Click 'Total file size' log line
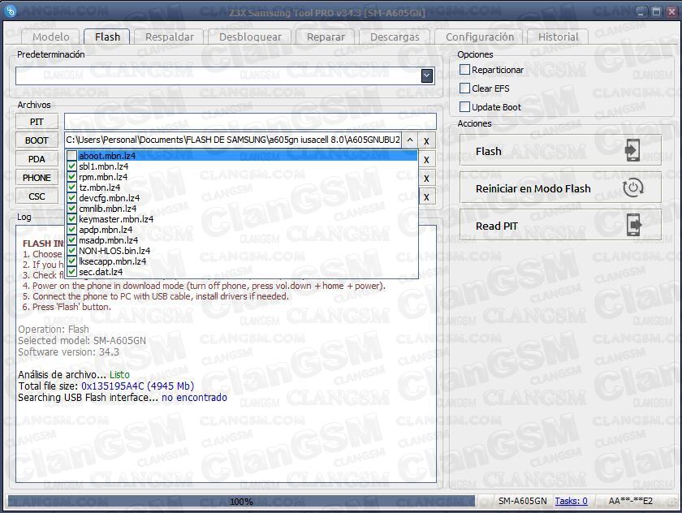This screenshot has width=682, height=513. [x=106, y=386]
